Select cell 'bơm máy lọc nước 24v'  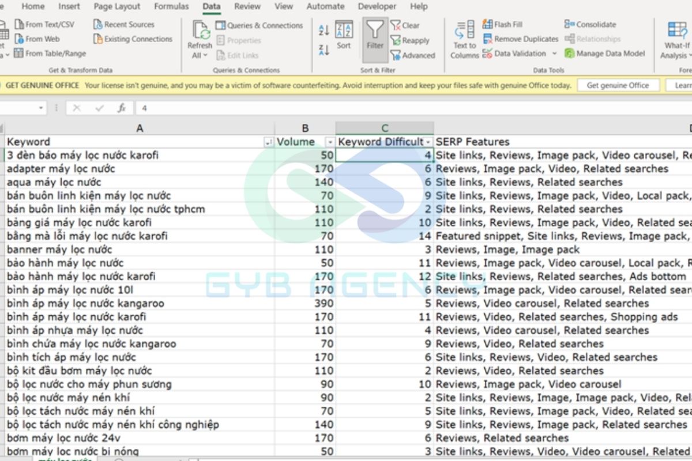tap(140, 438)
